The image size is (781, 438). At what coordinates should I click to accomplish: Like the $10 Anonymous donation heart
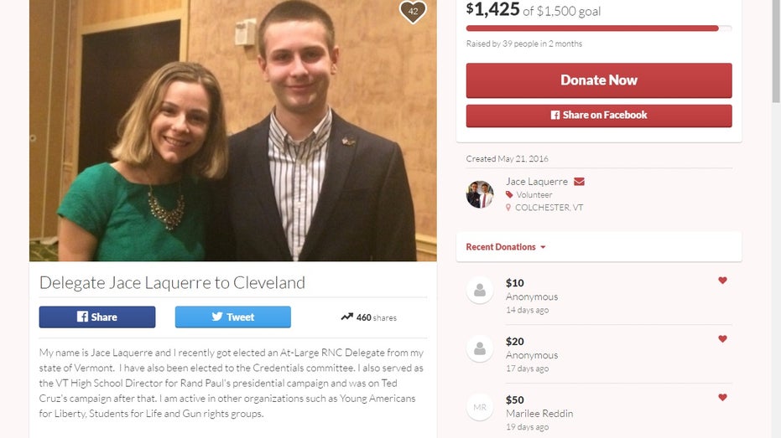pyautogui.click(x=722, y=281)
